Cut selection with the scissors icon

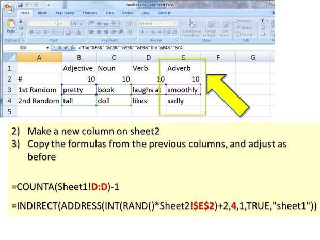[21, 21]
